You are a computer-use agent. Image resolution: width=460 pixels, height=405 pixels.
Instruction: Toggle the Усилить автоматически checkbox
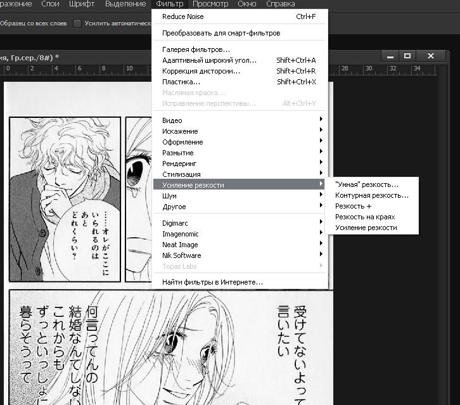coord(77,23)
